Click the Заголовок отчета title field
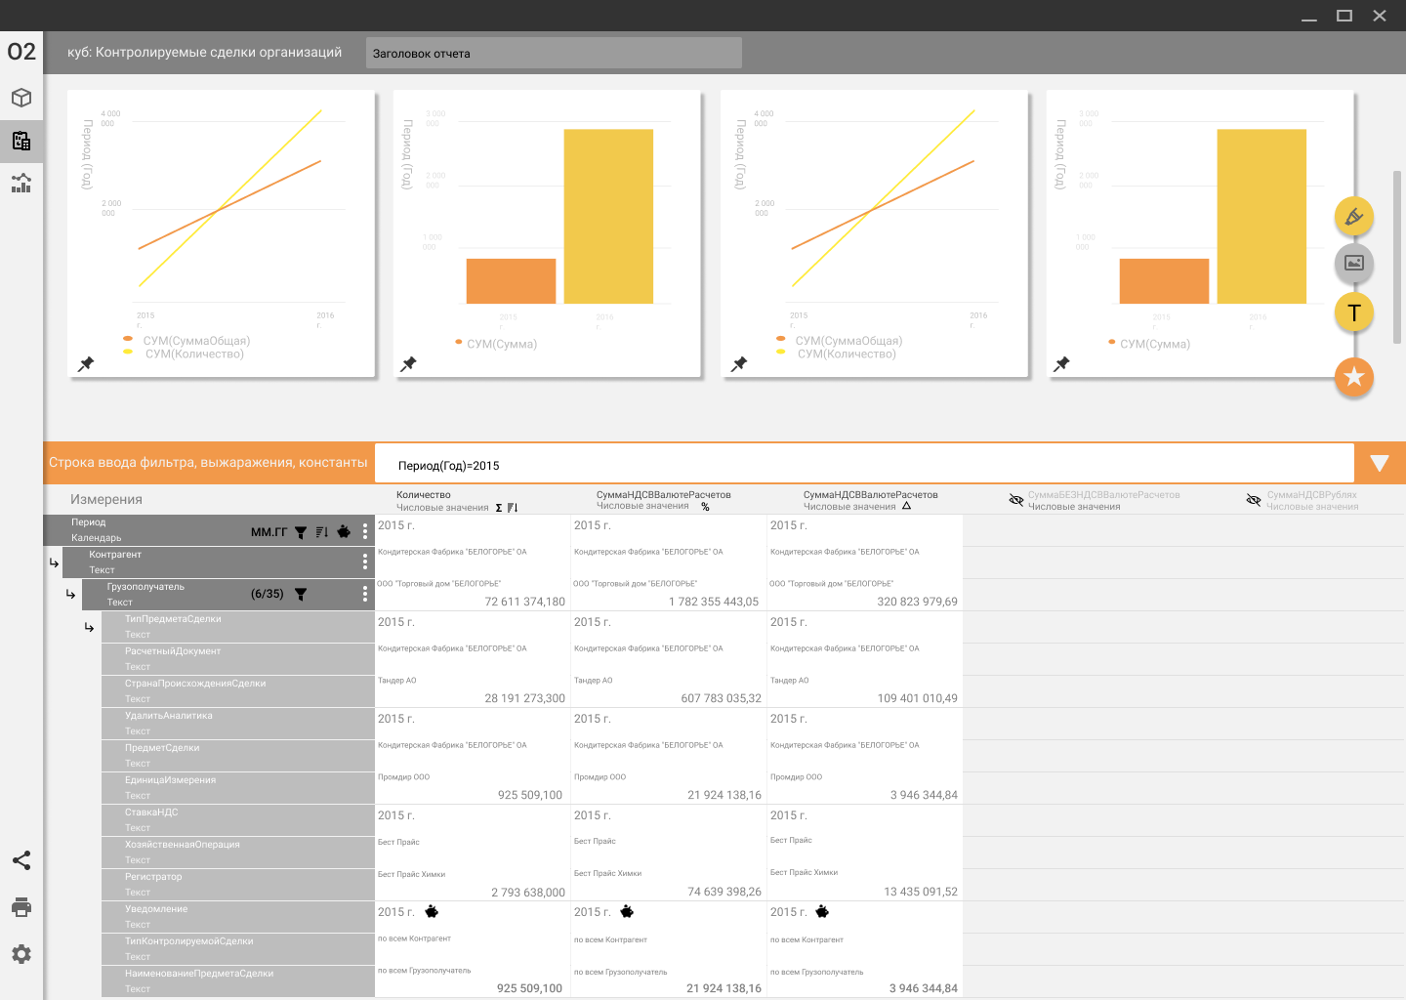Viewport: 1406px width, 1000px height. 554,53
